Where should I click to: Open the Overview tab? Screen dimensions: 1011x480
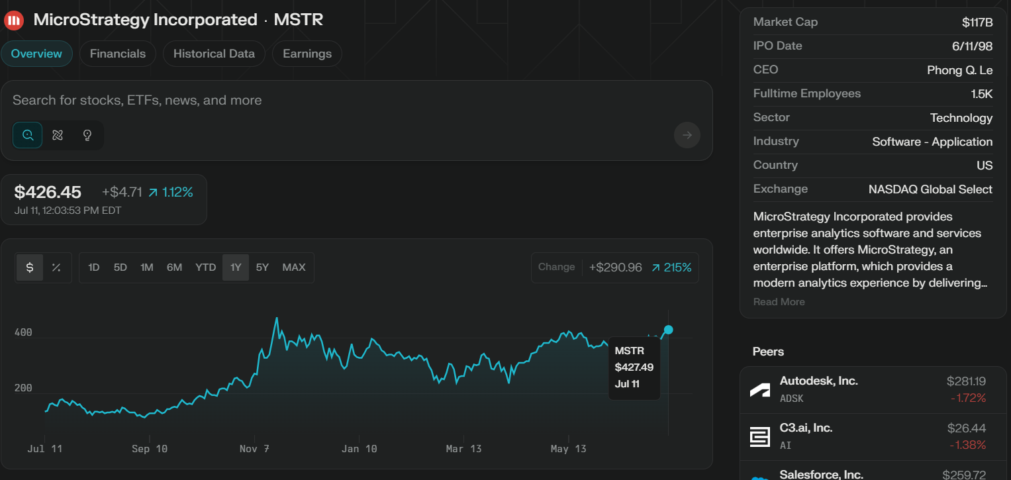(x=36, y=54)
